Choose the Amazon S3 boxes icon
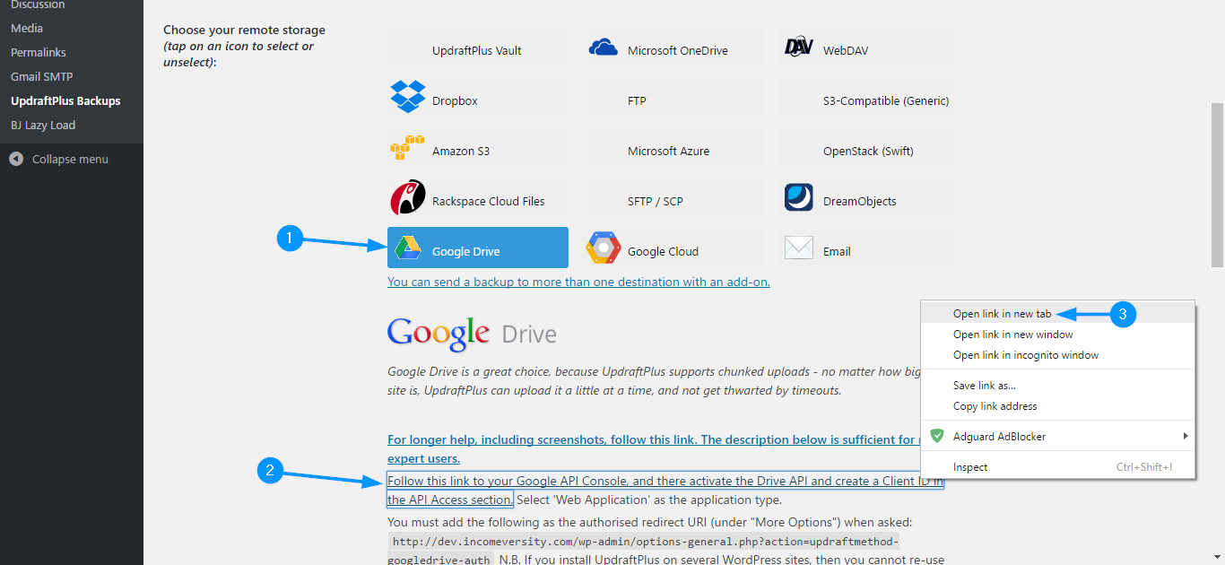 [x=408, y=148]
